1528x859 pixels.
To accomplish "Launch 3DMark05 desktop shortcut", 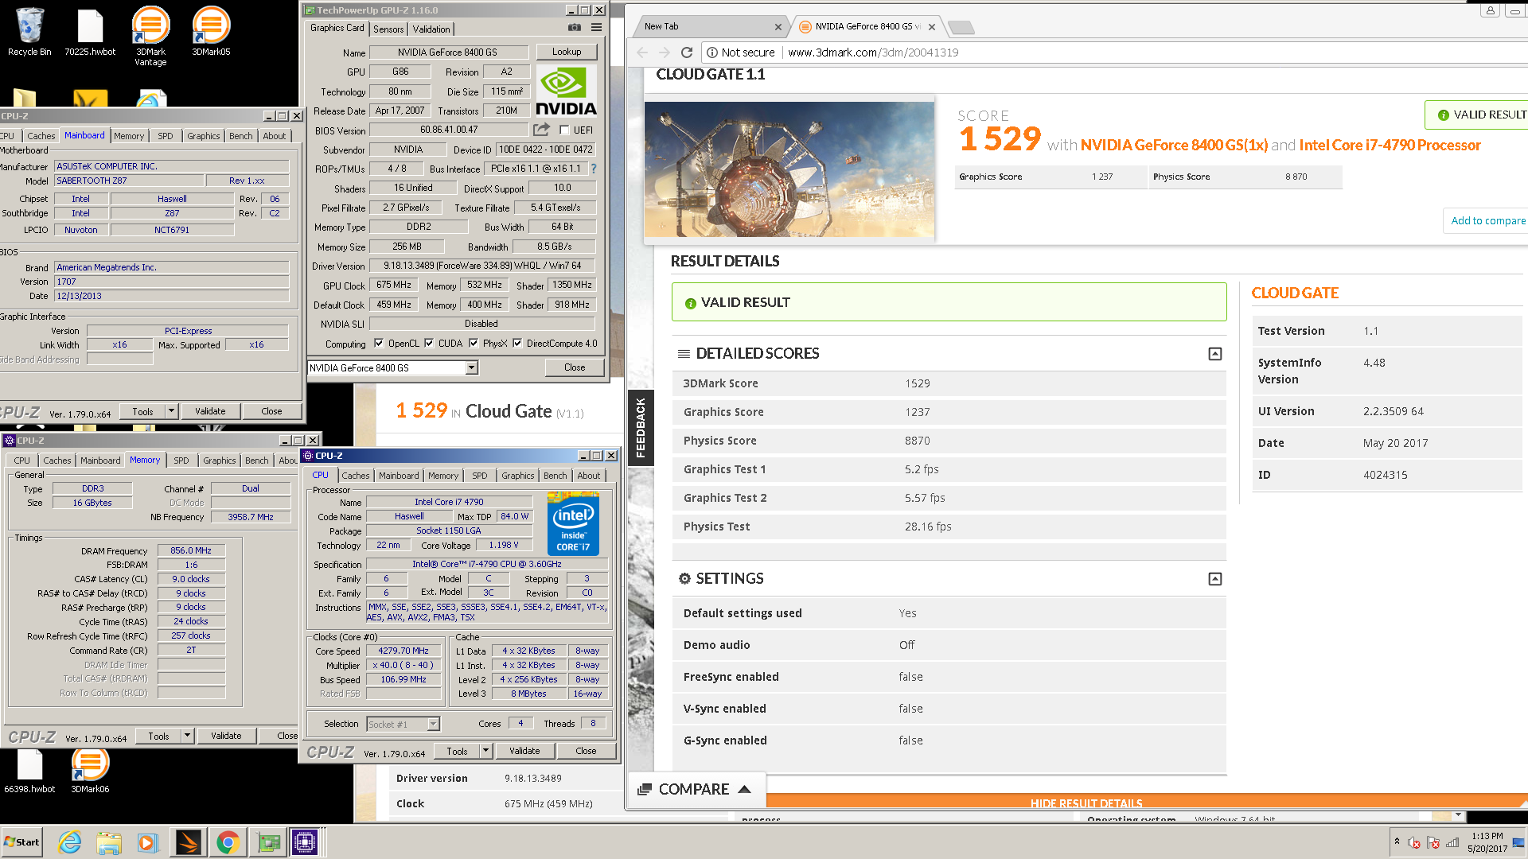I will (x=211, y=32).
